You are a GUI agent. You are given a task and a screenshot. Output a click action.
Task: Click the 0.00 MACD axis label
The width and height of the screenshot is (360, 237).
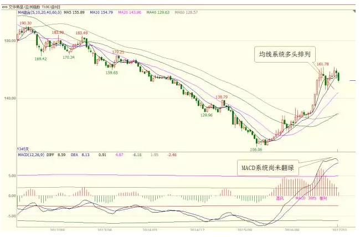pos(12,196)
